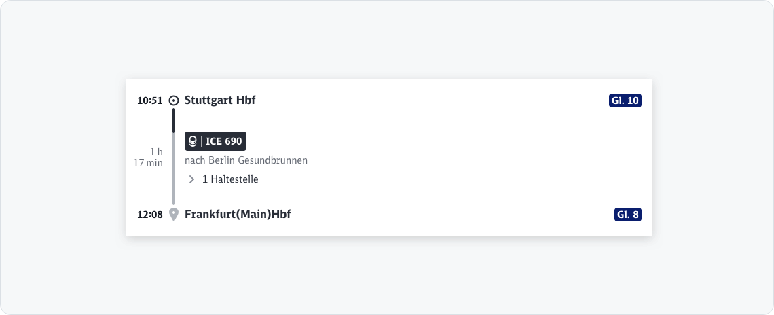
Task: Click the divider line inside ICE 690 badge
Action: tap(201, 141)
